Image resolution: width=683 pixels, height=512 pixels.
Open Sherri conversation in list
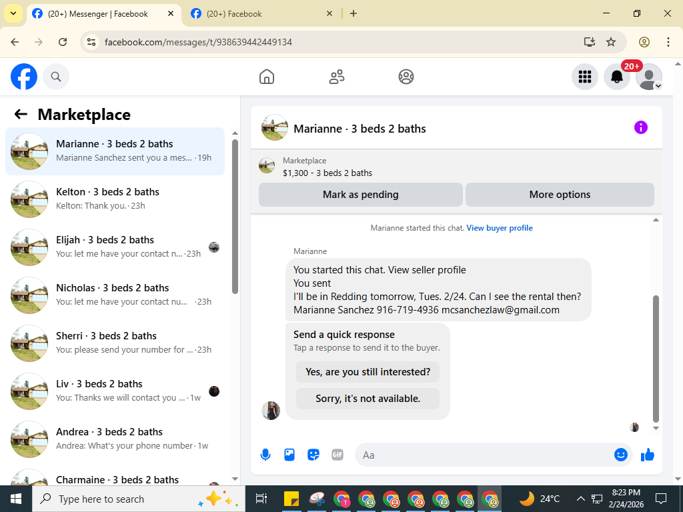pos(115,343)
